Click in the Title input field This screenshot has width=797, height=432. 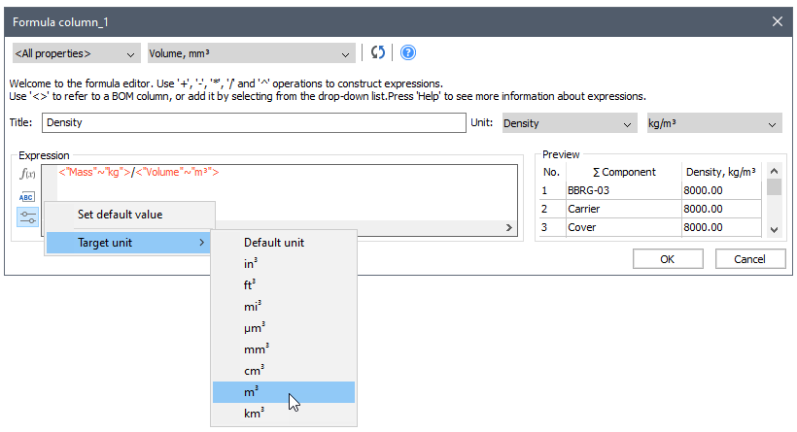[x=253, y=123]
